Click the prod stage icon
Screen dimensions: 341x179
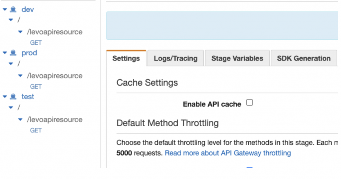pos(13,53)
